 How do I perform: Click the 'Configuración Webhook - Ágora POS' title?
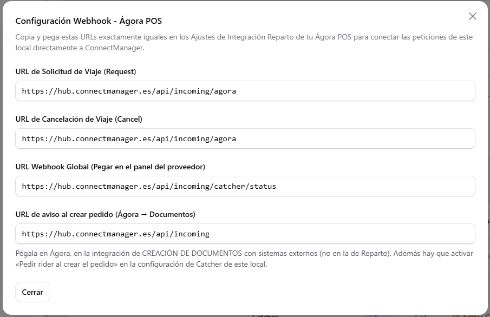(x=89, y=21)
